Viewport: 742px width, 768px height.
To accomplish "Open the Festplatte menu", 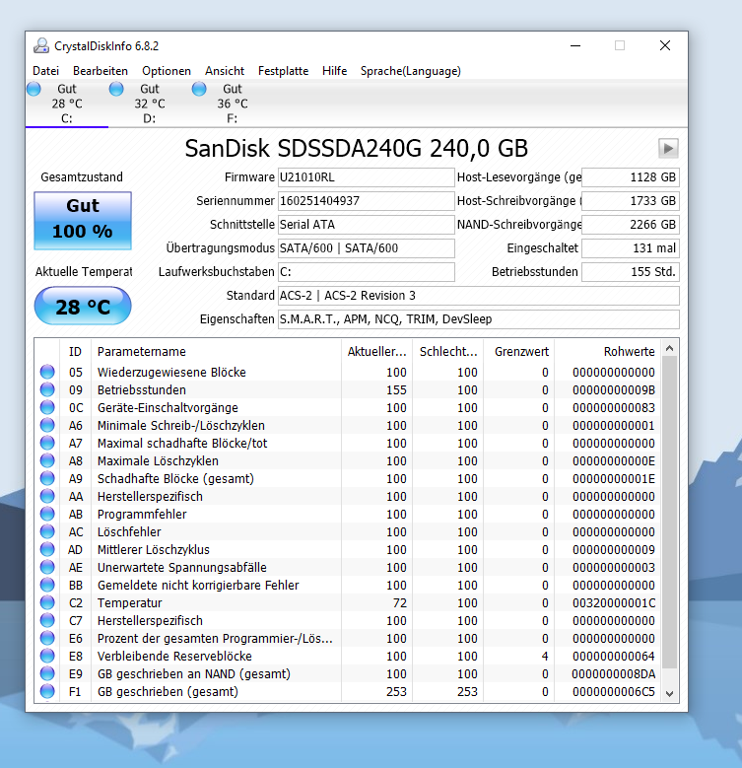I will click(284, 71).
